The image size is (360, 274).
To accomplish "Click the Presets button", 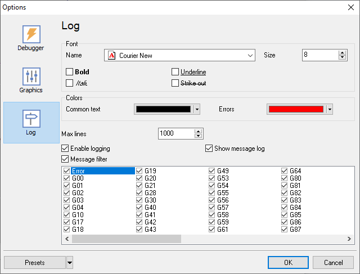I will click(x=35, y=263).
